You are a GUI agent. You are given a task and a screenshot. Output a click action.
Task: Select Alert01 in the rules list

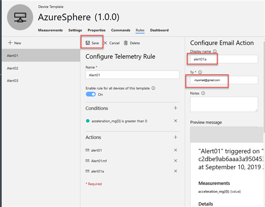(x=41, y=55)
